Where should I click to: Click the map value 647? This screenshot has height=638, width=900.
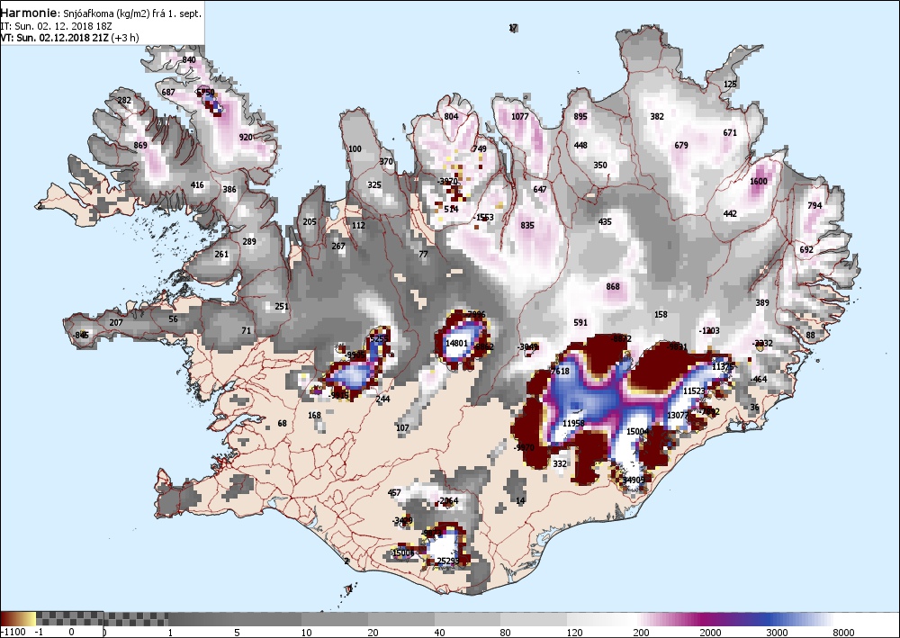(x=539, y=189)
